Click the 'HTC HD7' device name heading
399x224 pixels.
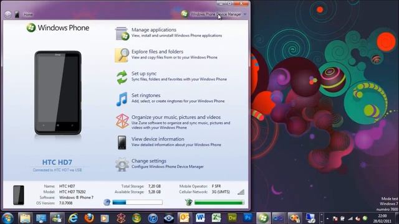point(57,162)
